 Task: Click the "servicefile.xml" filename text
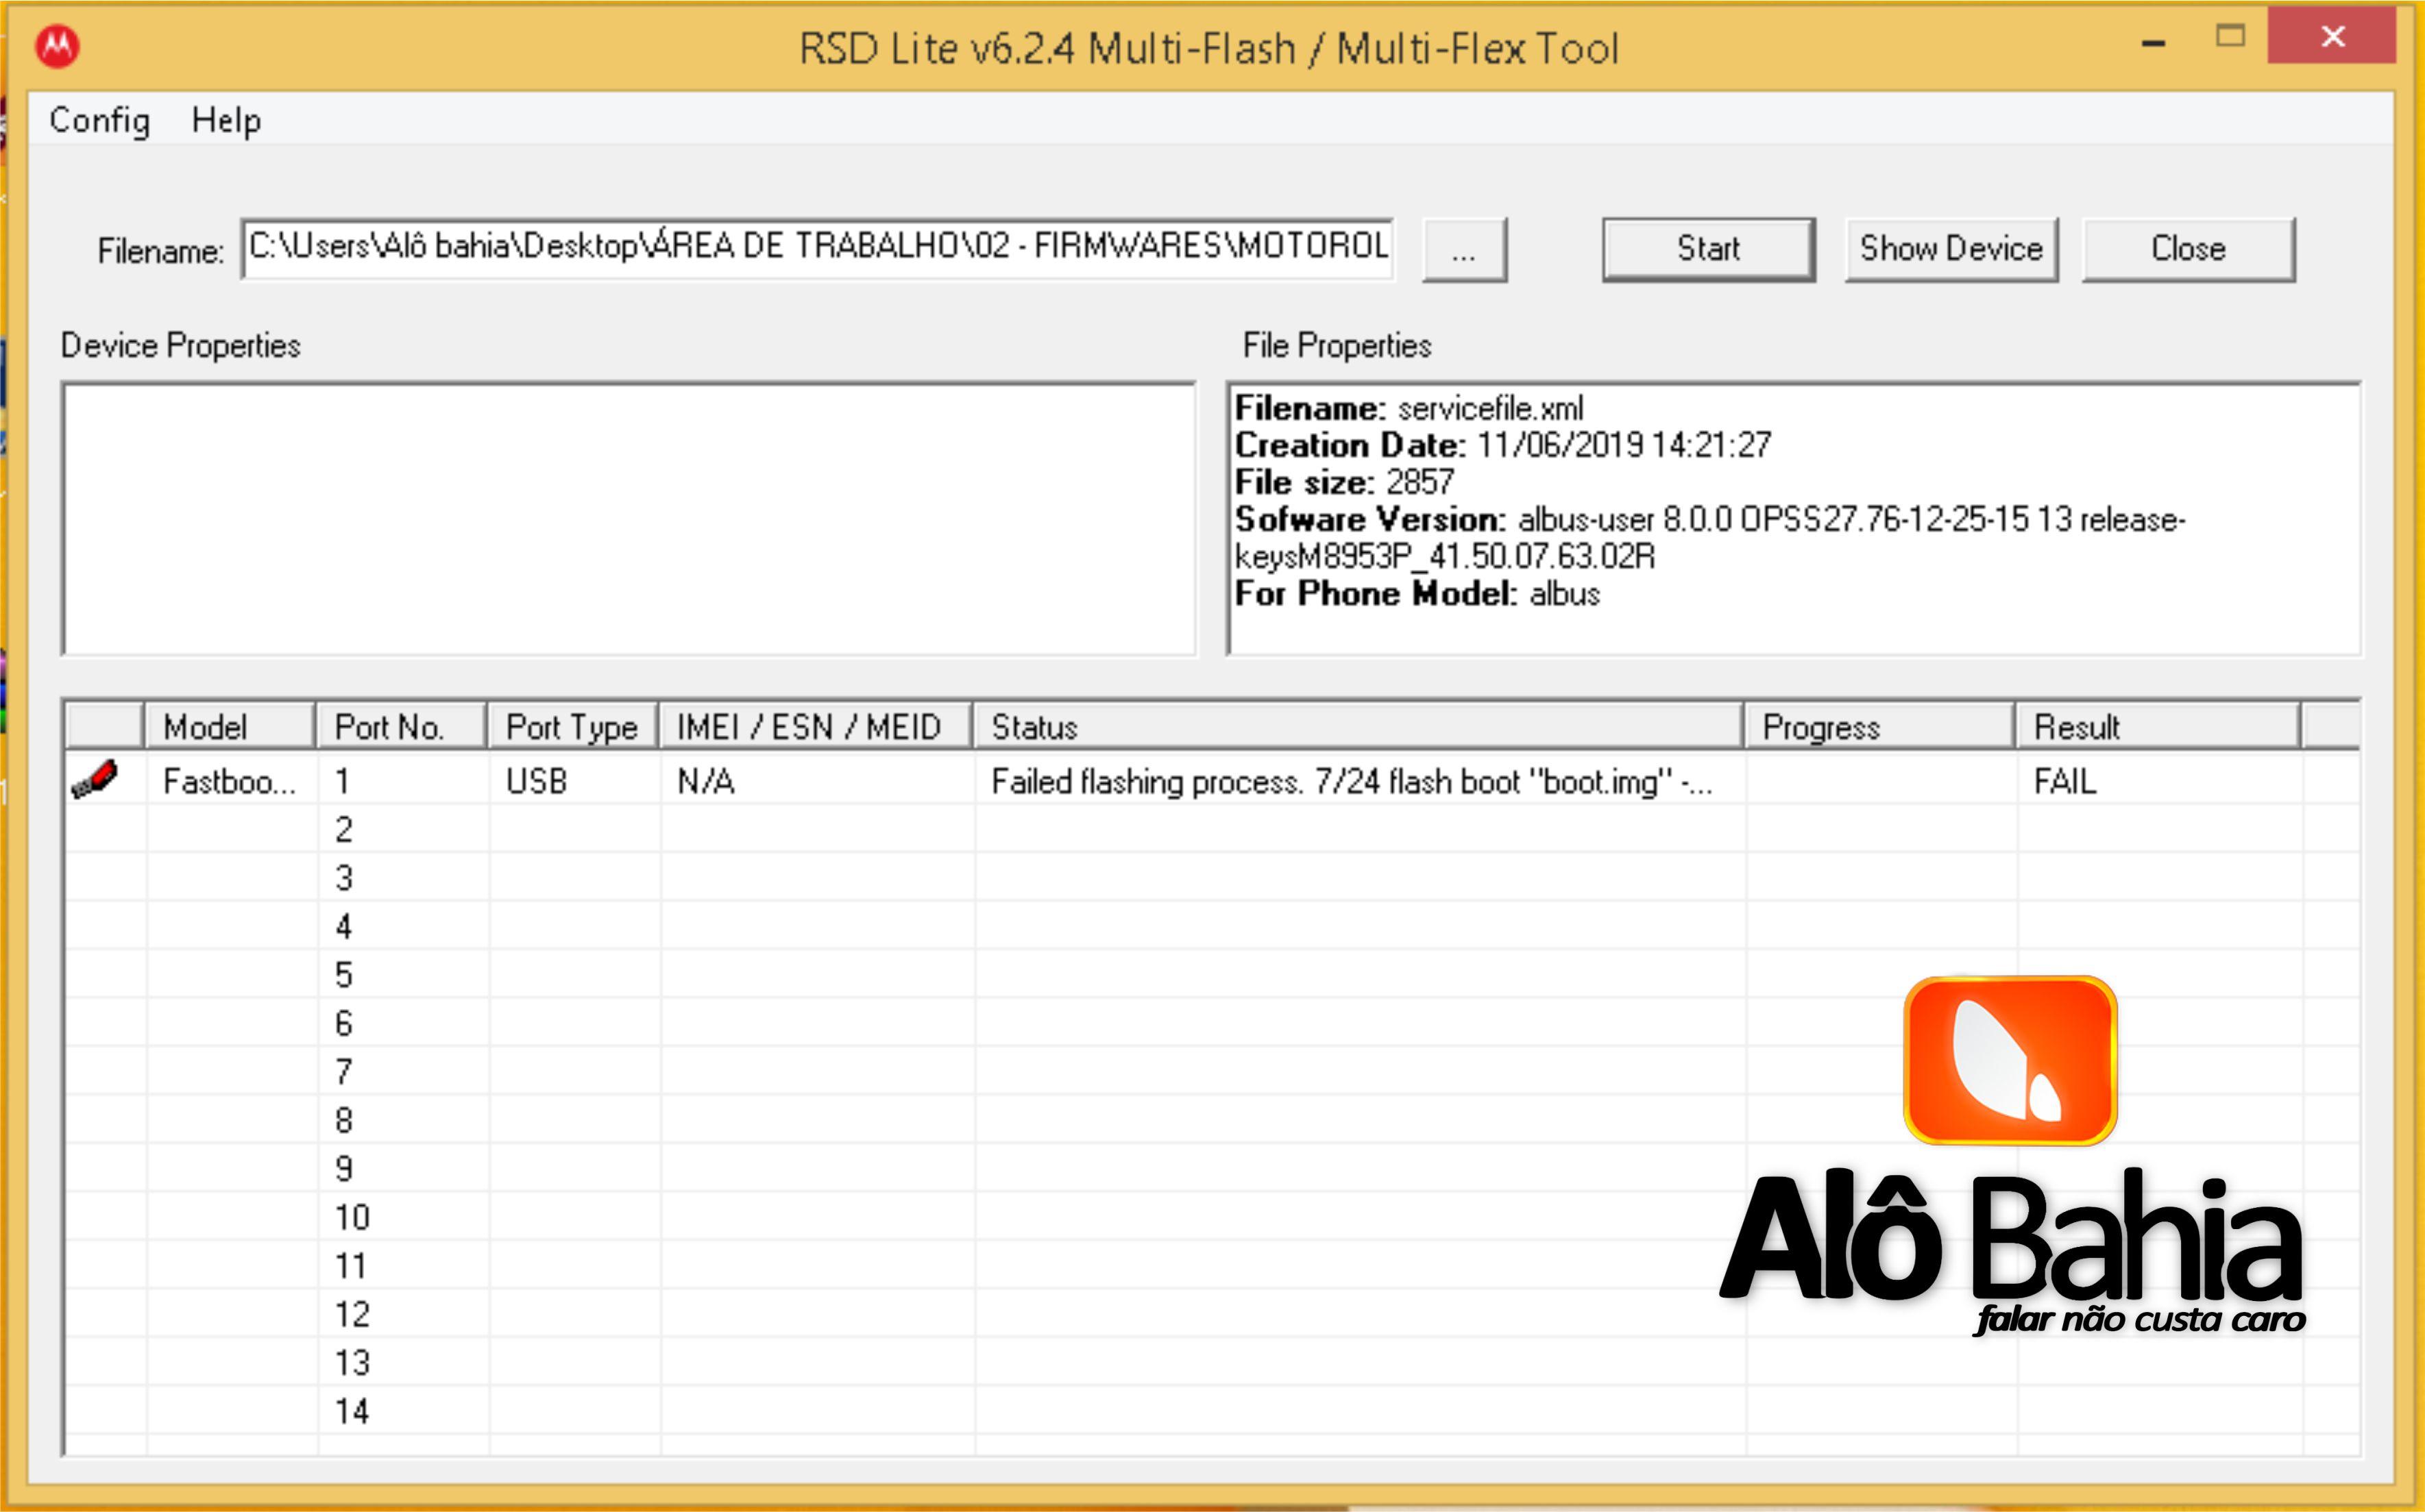1489,408
